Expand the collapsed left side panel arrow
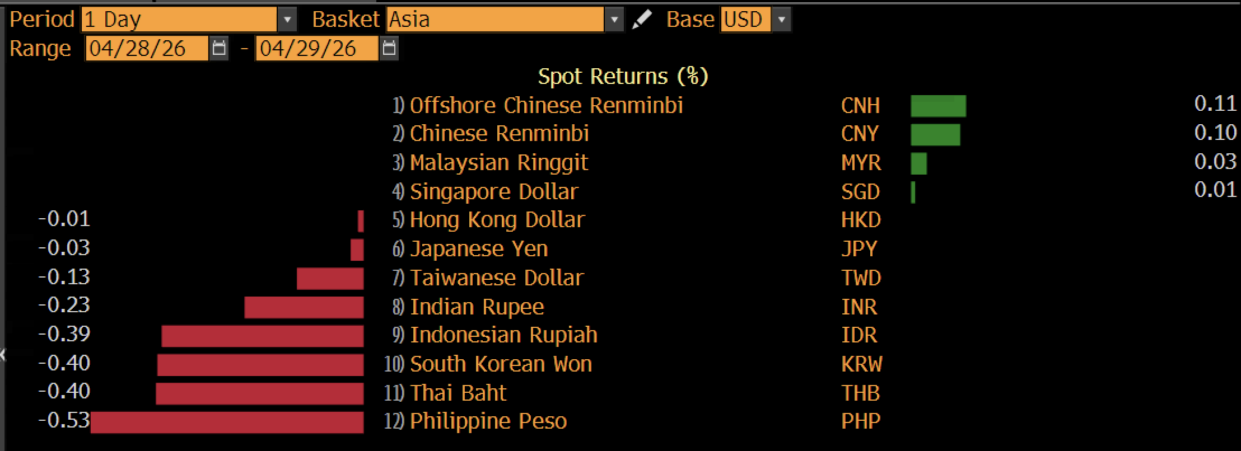This screenshot has height=451, width=1241. pos(3,355)
